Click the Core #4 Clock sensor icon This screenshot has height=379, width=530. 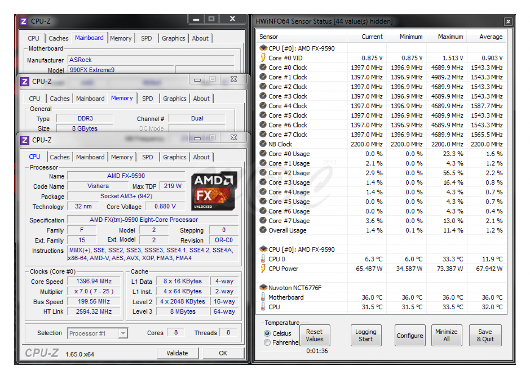pyautogui.click(x=263, y=106)
